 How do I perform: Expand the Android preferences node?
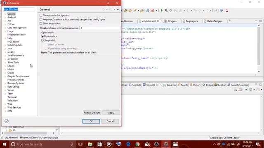[x=5, y=17]
